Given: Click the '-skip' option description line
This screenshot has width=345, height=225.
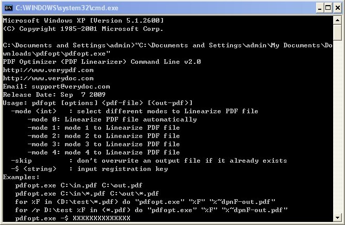Looking at the screenshot, I should (x=149, y=161).
